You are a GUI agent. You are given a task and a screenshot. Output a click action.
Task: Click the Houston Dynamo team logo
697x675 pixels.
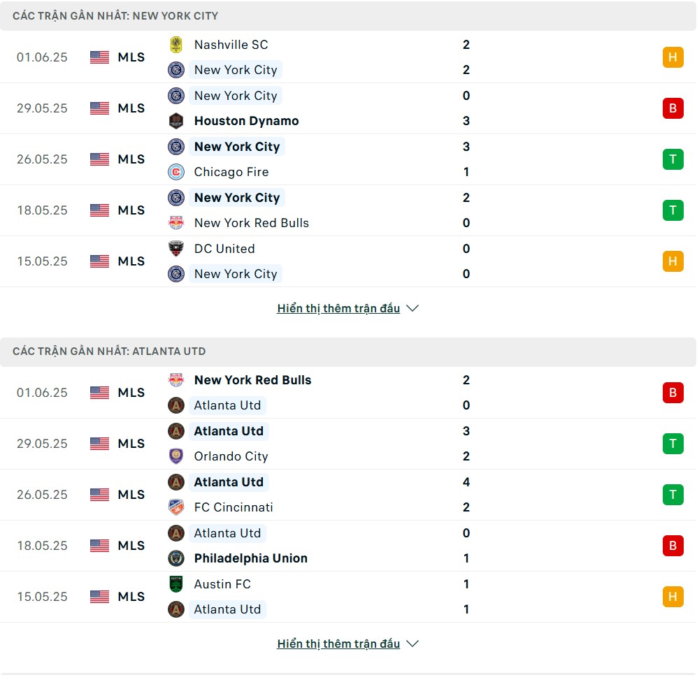[x=176, y=121]
